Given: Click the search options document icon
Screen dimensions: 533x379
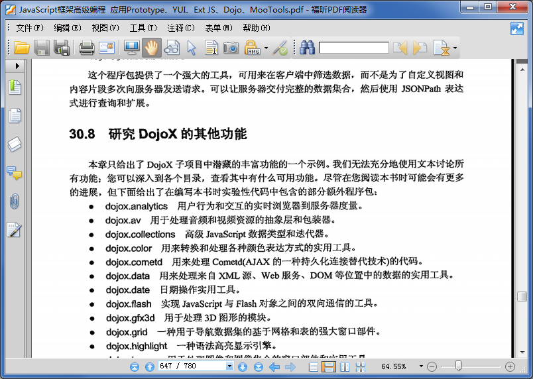Looking at the screenshot, I should (442, 48).
